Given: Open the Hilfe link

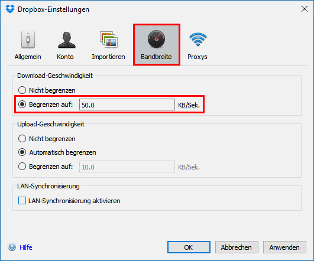Looking at the screenshot, I should click(26, 247).
